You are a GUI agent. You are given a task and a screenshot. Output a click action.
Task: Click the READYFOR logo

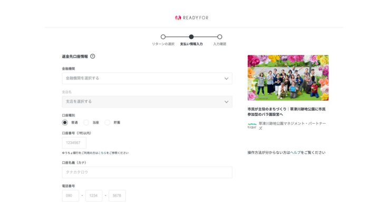pos(192,17)
